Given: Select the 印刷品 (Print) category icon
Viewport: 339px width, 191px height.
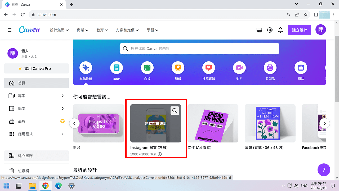Looking at the screenshot, I should (x=270, y=68).
